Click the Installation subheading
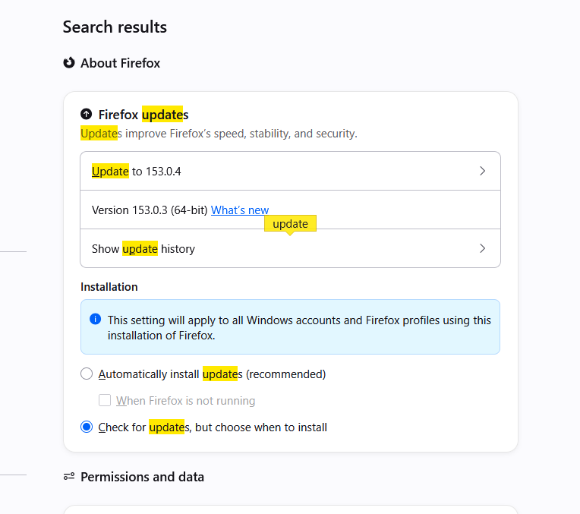The image size is (580, 514). click(109, 287)
